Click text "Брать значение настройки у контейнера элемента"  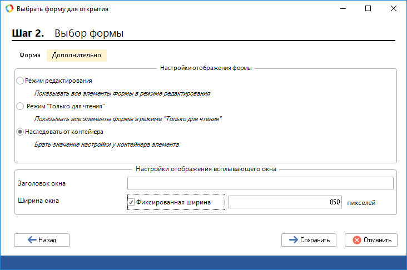(107, 144)
